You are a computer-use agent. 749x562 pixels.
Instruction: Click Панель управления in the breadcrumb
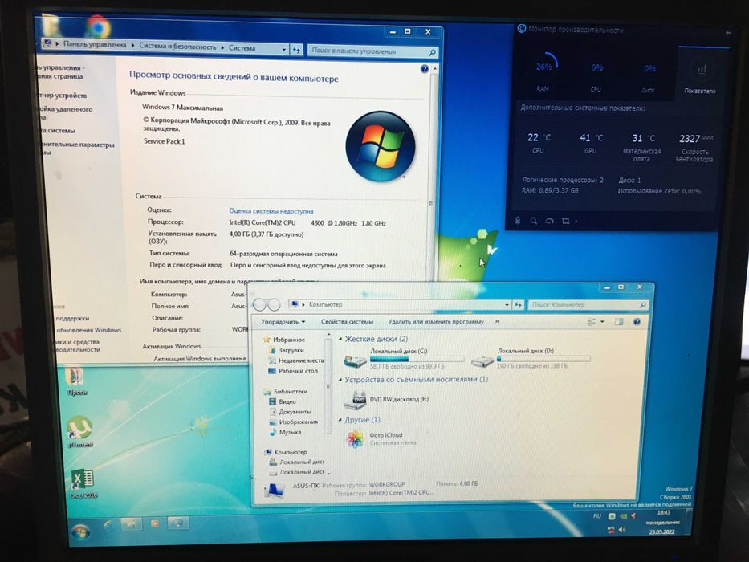pyautogui.click(x=95, y=44)
